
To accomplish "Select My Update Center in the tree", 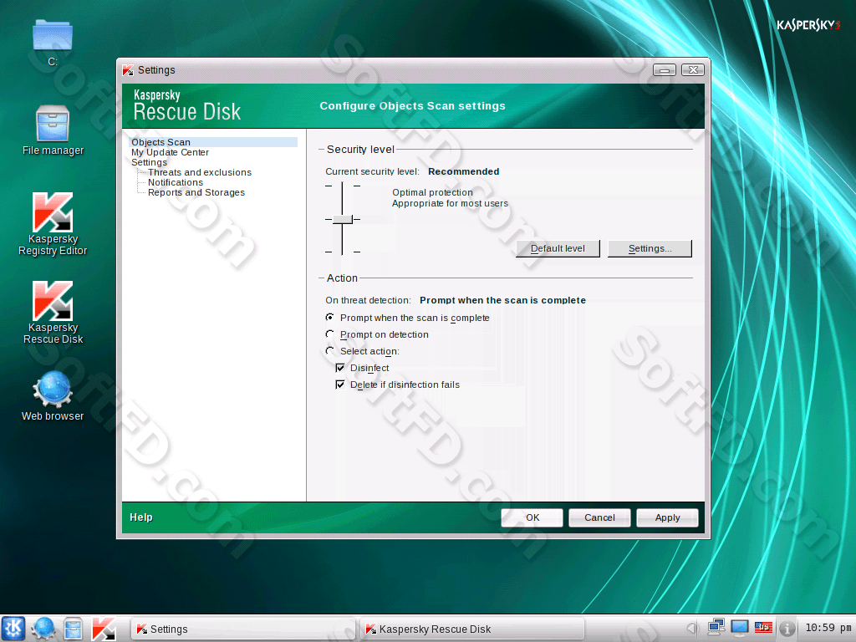I will pos(170,152).
